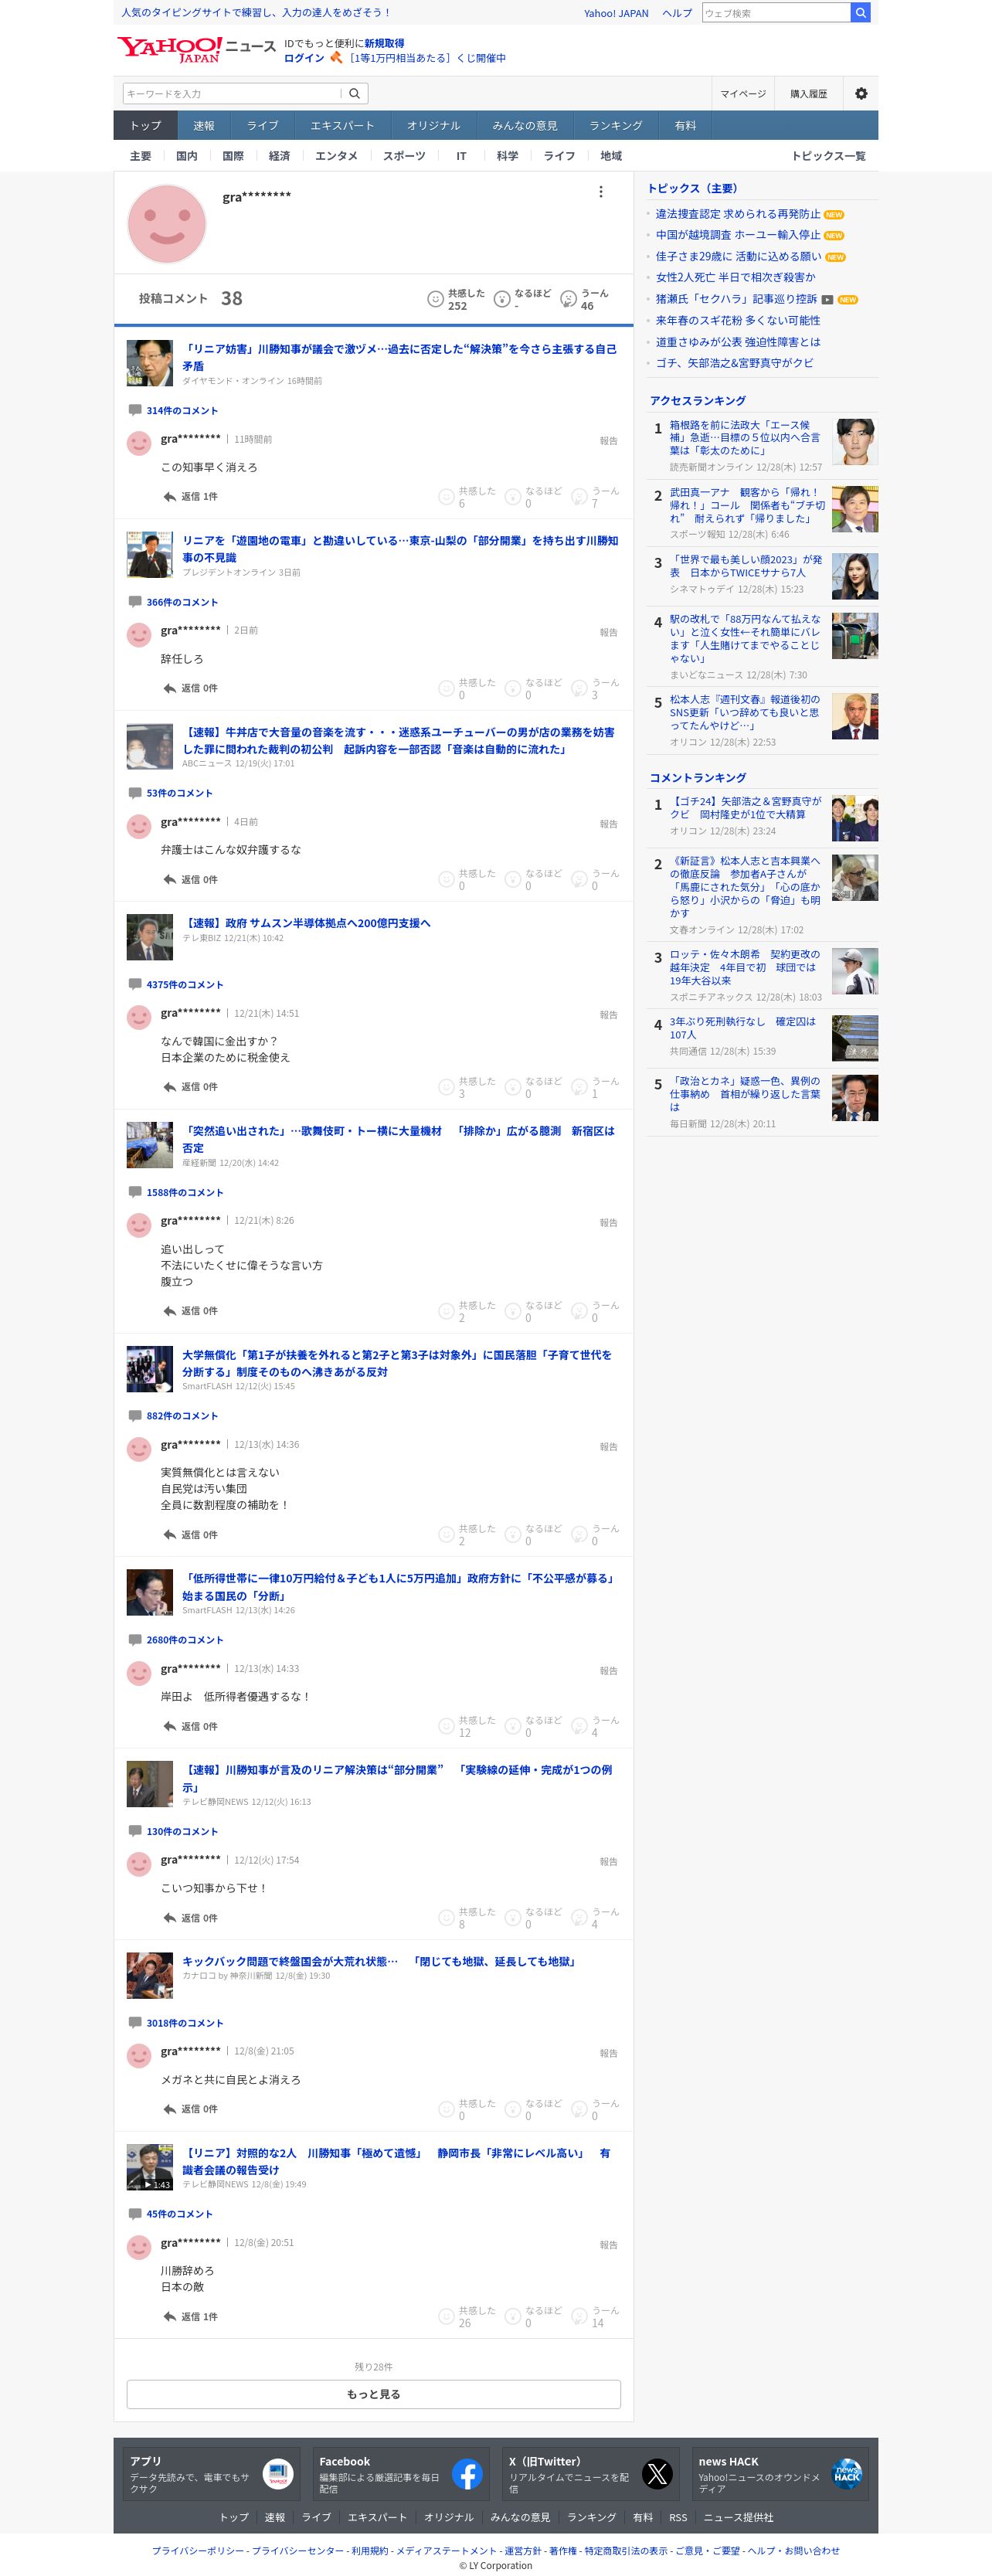The width and height of the screenshot is (992, 2576).
Task: Open トピックス一覧 link
Action: point(828,156)
